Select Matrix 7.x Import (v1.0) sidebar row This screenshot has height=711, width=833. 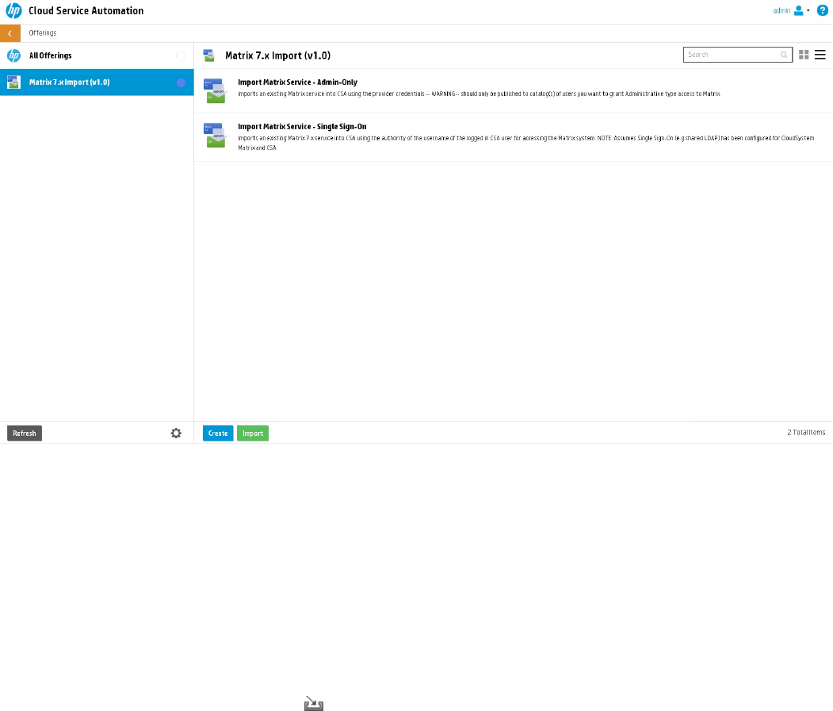97,82
